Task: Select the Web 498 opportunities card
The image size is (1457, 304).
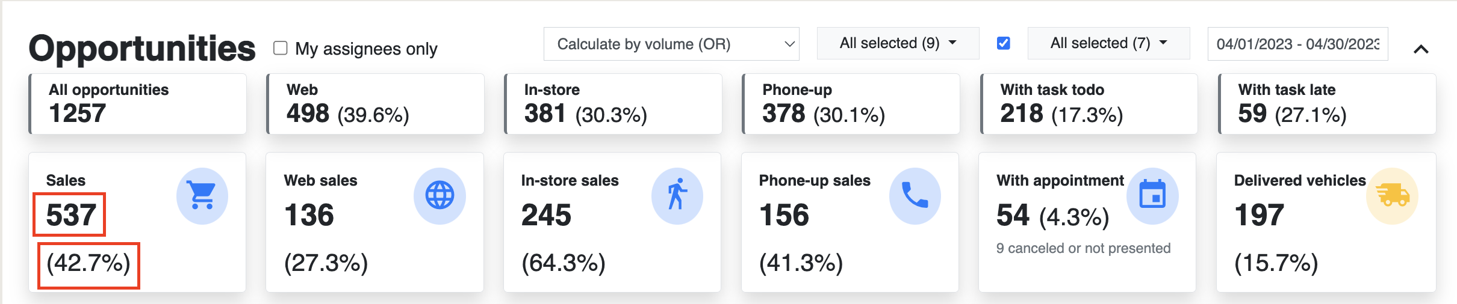Action: (x=376, y=104)
